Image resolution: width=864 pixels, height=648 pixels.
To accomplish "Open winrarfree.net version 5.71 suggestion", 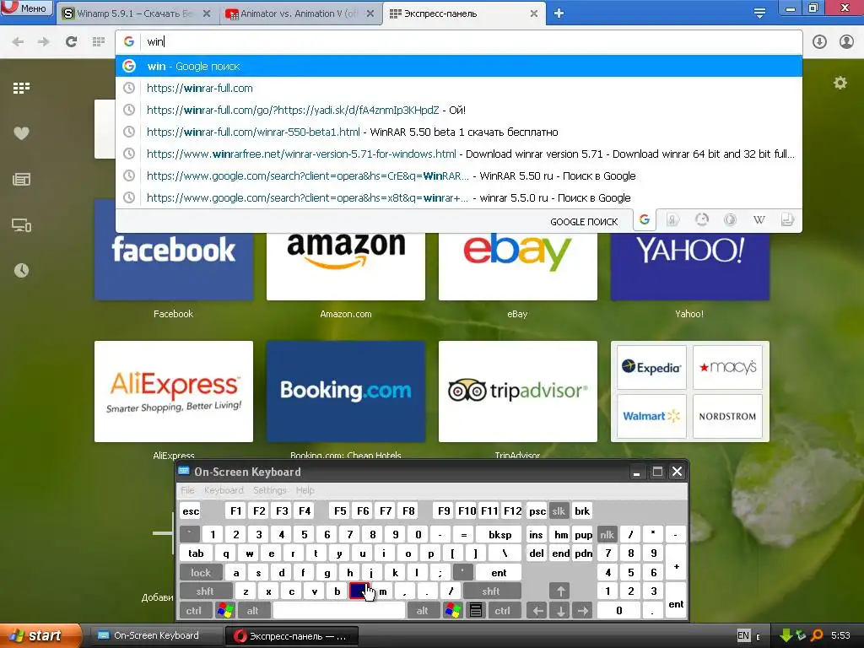I will point(458,154).
